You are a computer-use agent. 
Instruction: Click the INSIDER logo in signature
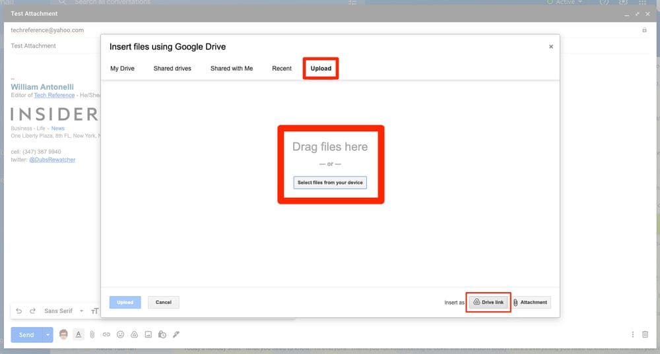[x=54, y=114]
